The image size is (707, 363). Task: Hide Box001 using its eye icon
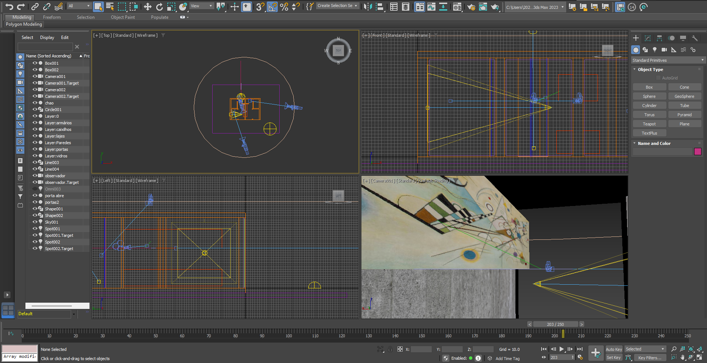pyautogui.click(x=35, y=63)
